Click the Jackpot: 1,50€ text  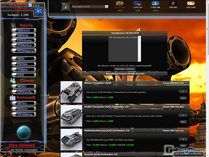18,15
